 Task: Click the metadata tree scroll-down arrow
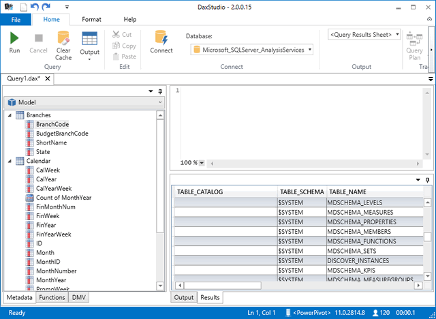(160, 286)
